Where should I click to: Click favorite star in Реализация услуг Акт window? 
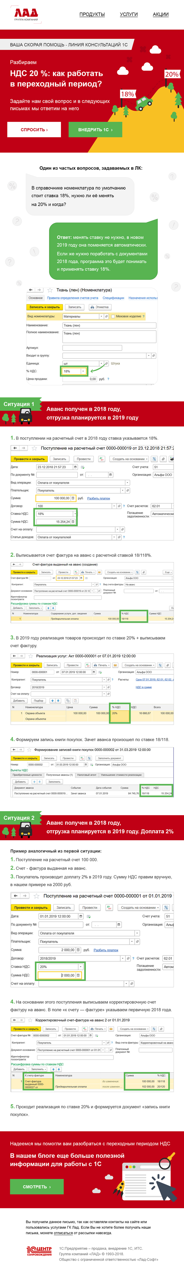pos(31,656)
